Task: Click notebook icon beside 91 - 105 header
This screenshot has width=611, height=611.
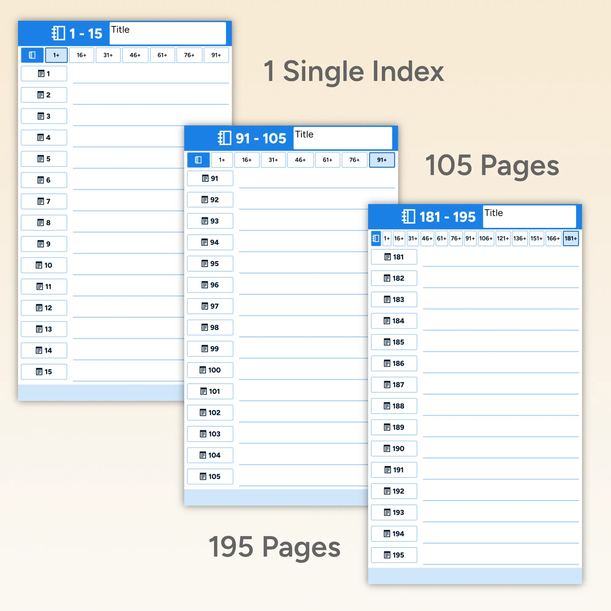Action: [x=225, y=138]
